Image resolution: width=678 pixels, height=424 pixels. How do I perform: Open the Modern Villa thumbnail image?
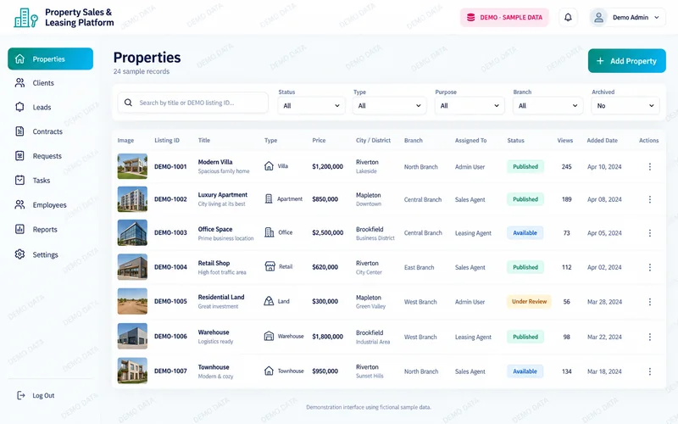point(132,166)
